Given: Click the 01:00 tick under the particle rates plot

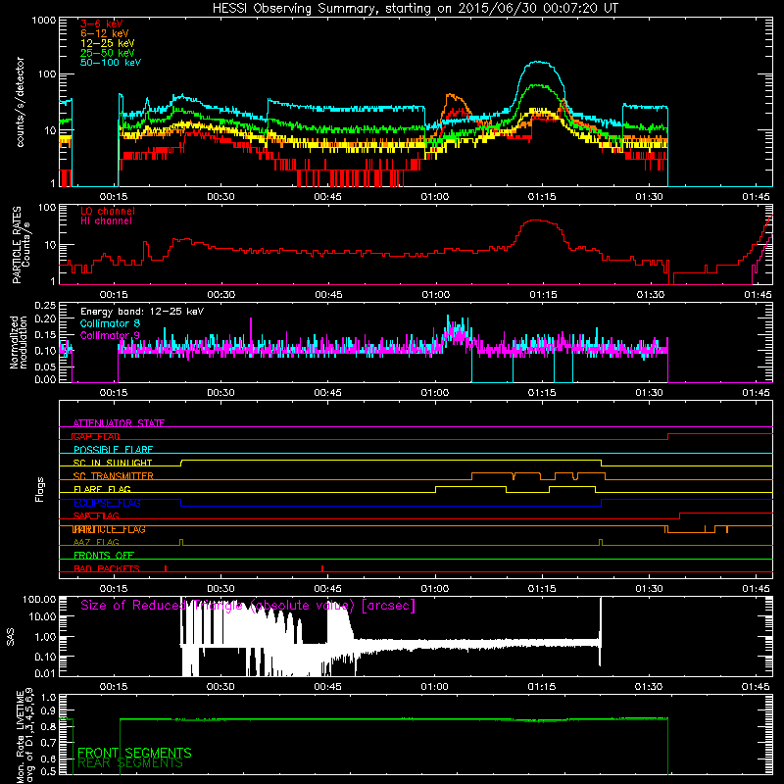Looking at the screenshot, I should (435, 295).
